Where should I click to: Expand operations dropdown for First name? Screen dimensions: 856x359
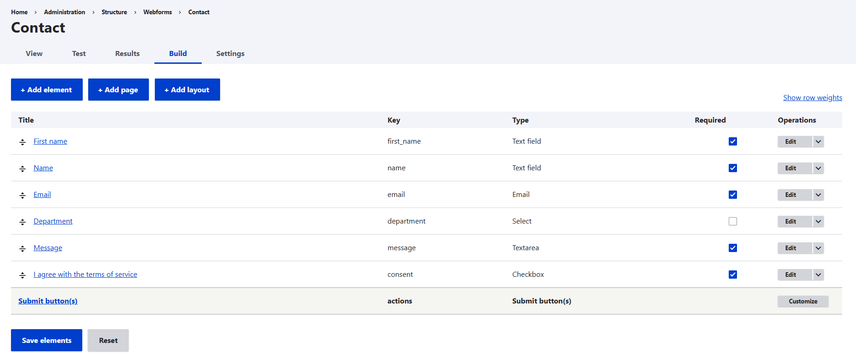pyautogui.click(x=818, y=141)
